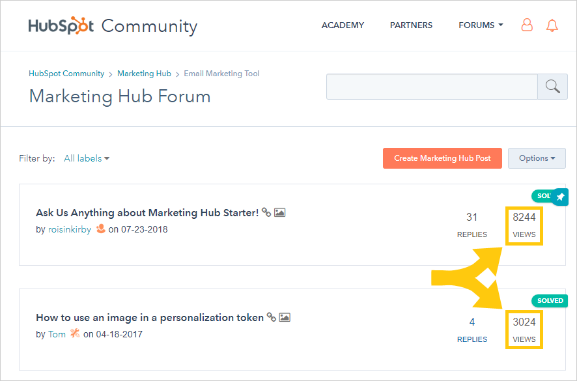Screen dimensions: 577x381
Task: Expand the Options dropdown button
Action: click(537, 158)
